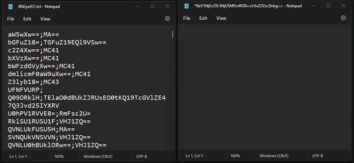Image resolution: width=354 pixels, height=163 pixels.
Task: Click empty text area of right Notepad
Action: [265, 88]
